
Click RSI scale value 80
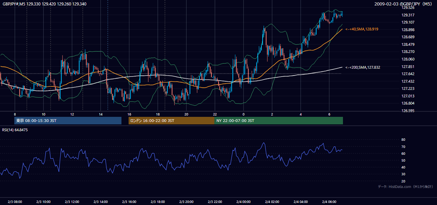[x=403, y=140]
